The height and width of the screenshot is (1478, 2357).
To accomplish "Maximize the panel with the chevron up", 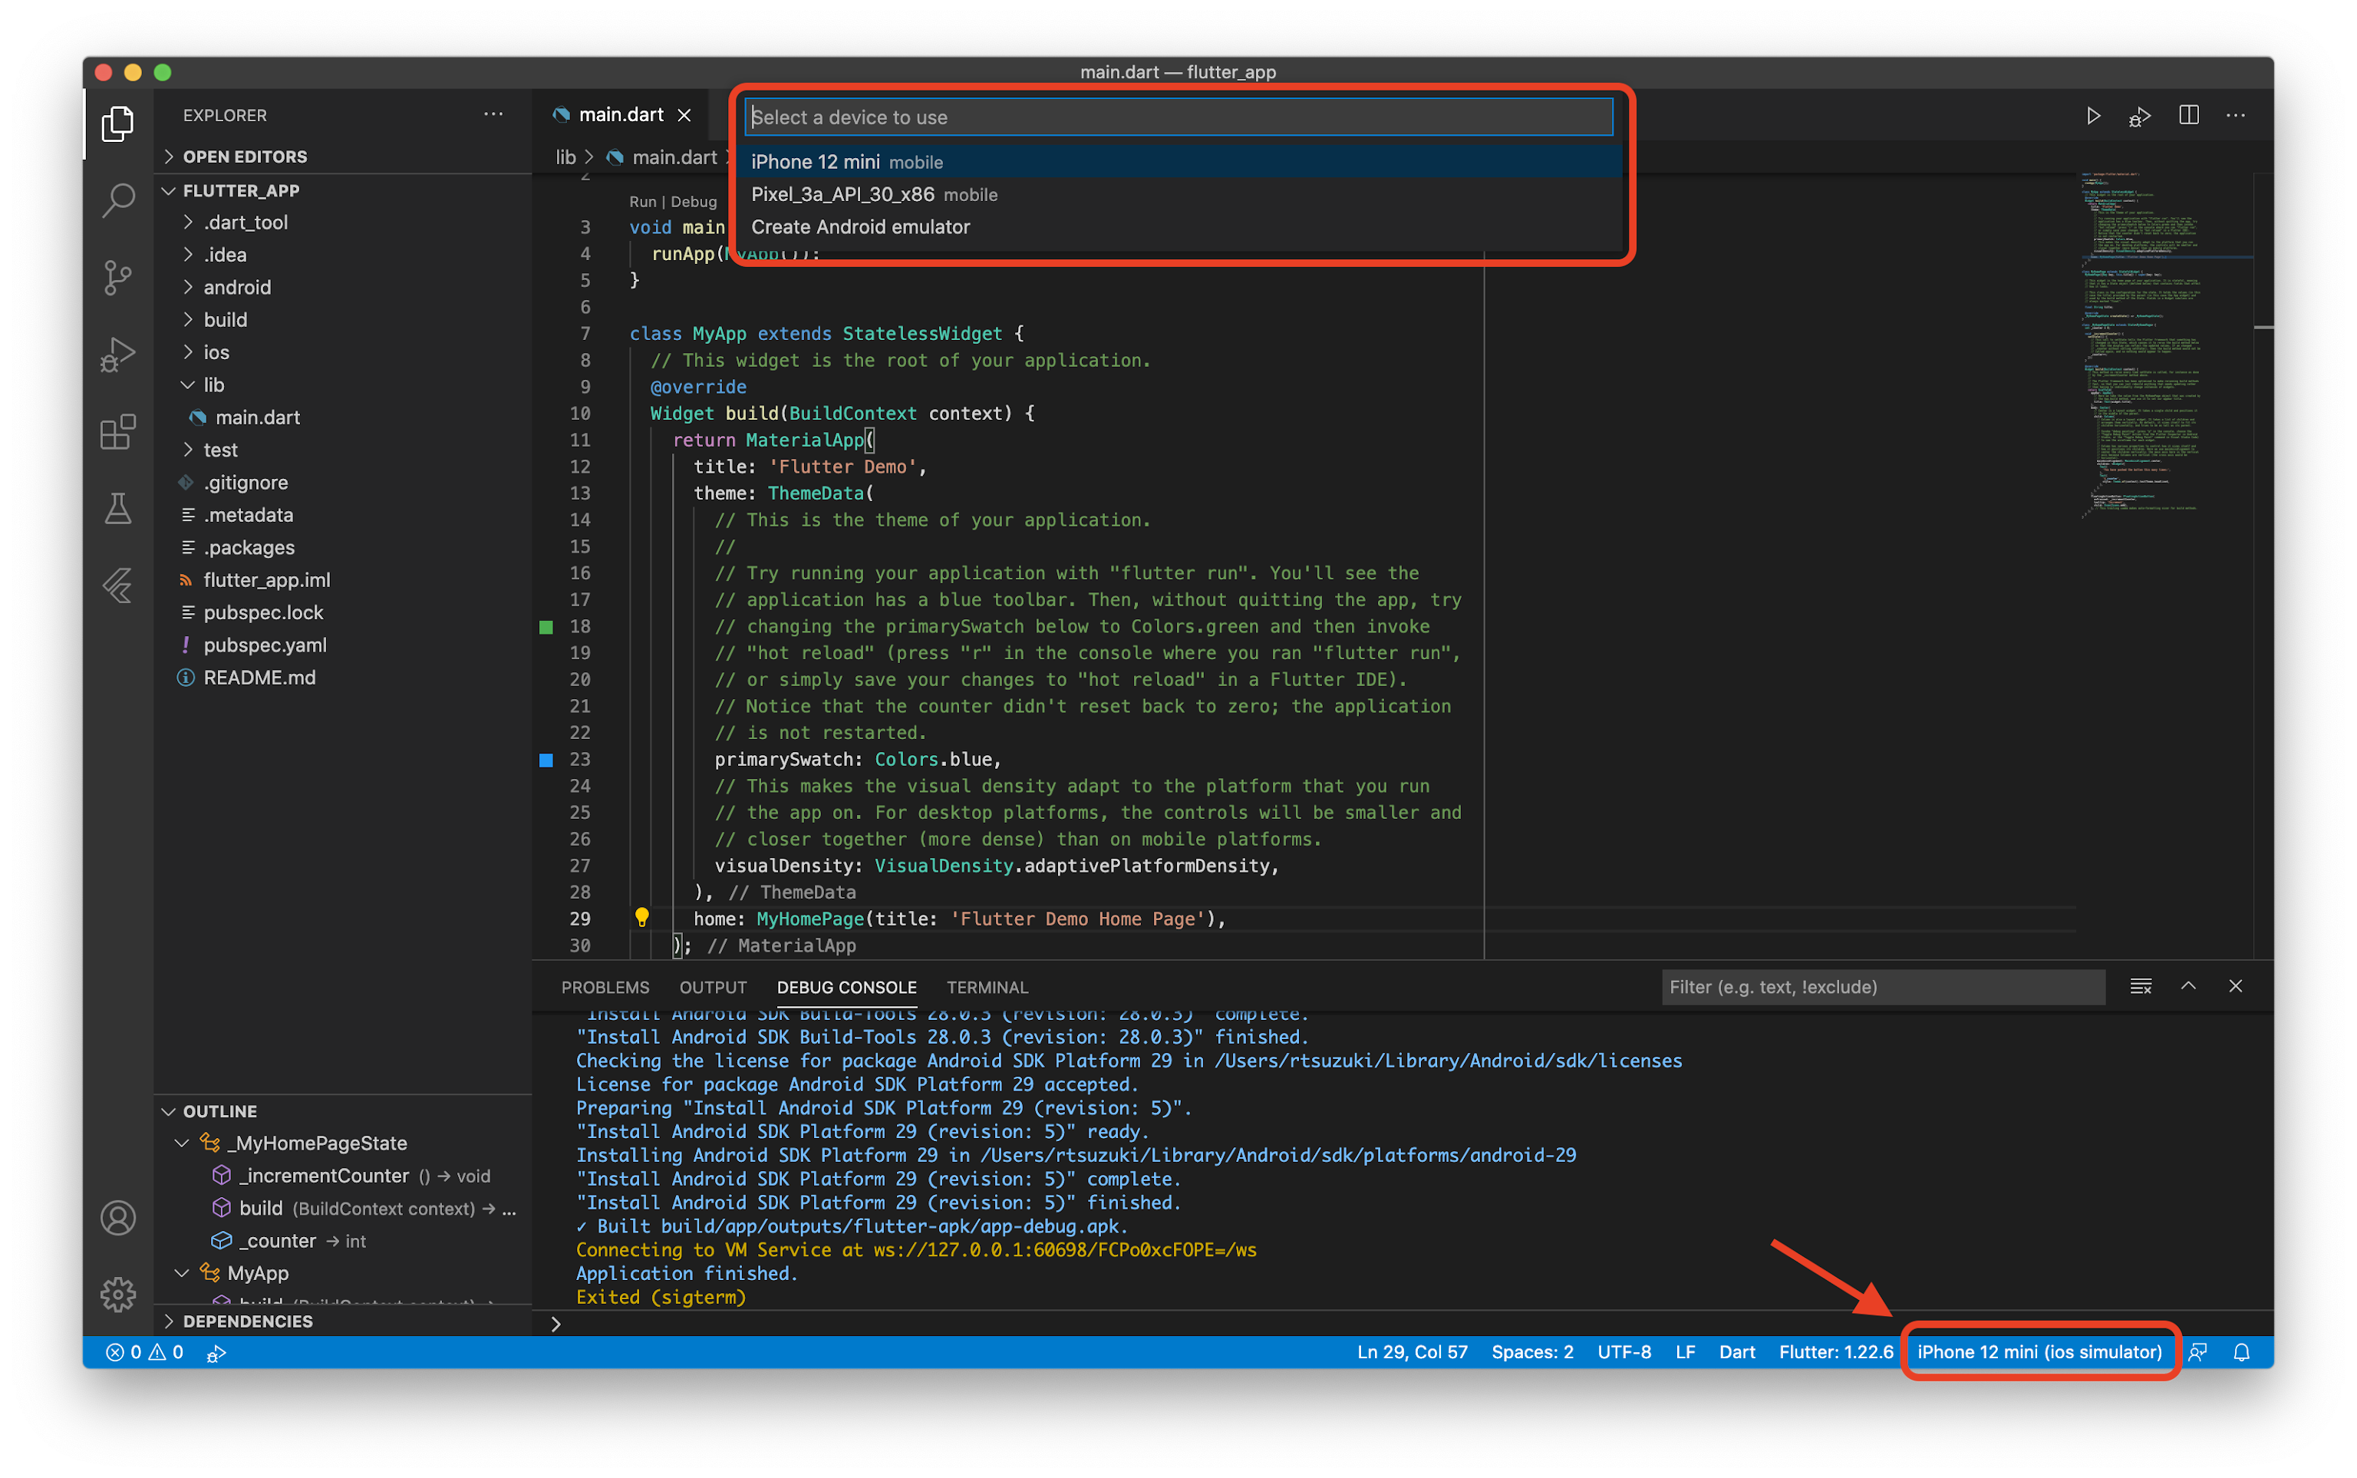I will point(2188,986).
